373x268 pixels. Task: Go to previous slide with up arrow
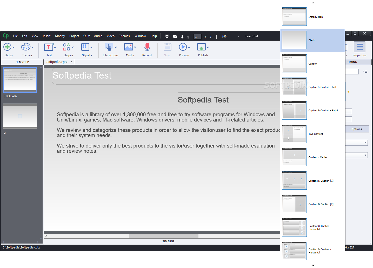coord(188,37)
